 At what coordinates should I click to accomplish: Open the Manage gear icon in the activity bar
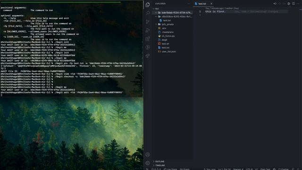coord(148,163)
